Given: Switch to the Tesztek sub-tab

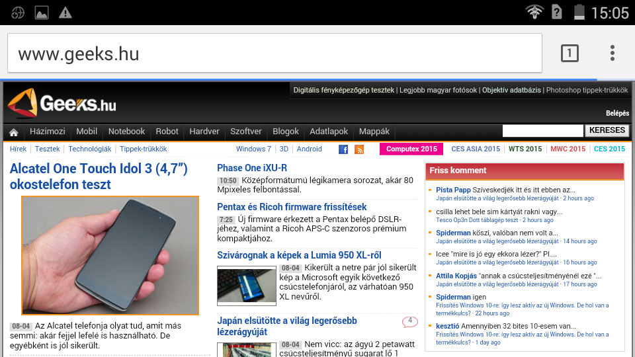Looking at the screenshot, I should [48, 149].
